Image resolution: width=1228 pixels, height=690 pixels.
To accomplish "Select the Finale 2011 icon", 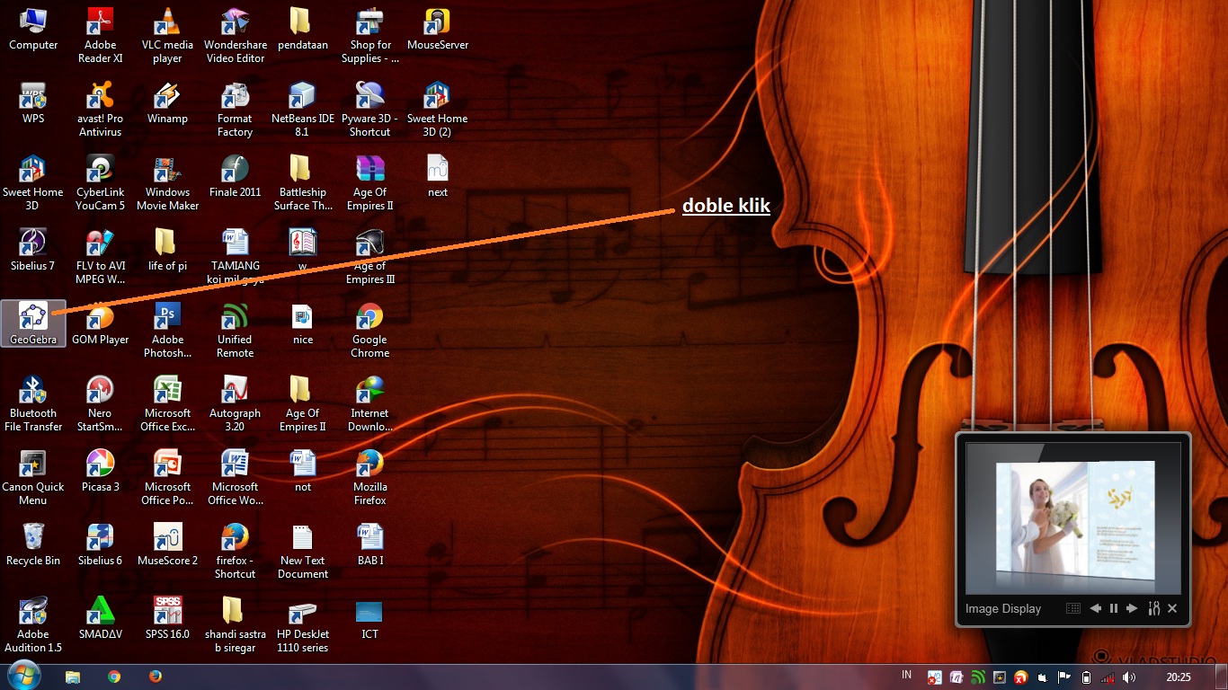I will click(236, 176).
